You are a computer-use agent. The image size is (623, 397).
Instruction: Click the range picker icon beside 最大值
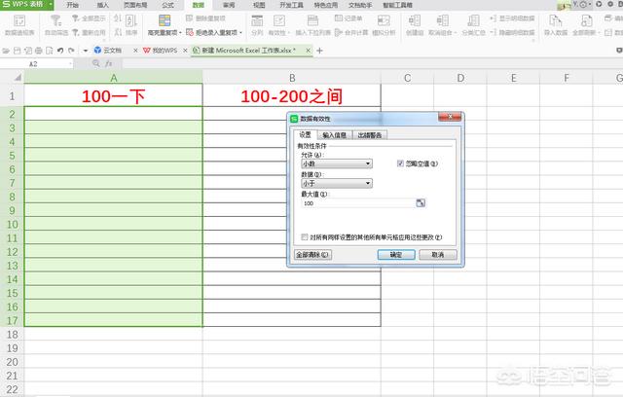(x=421, y=202)
